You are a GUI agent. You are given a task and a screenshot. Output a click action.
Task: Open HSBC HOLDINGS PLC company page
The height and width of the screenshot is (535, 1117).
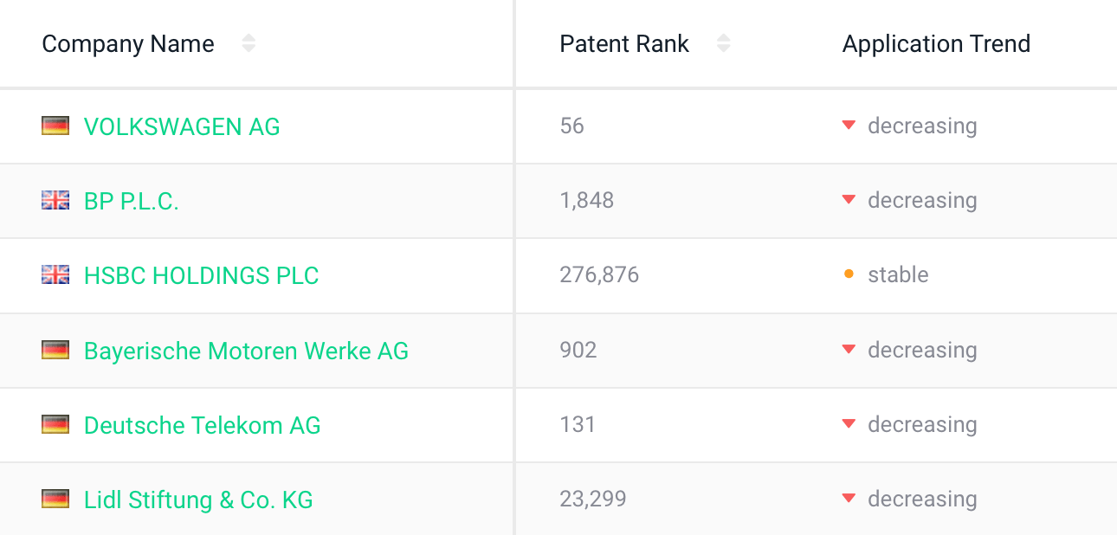point(201,275)
